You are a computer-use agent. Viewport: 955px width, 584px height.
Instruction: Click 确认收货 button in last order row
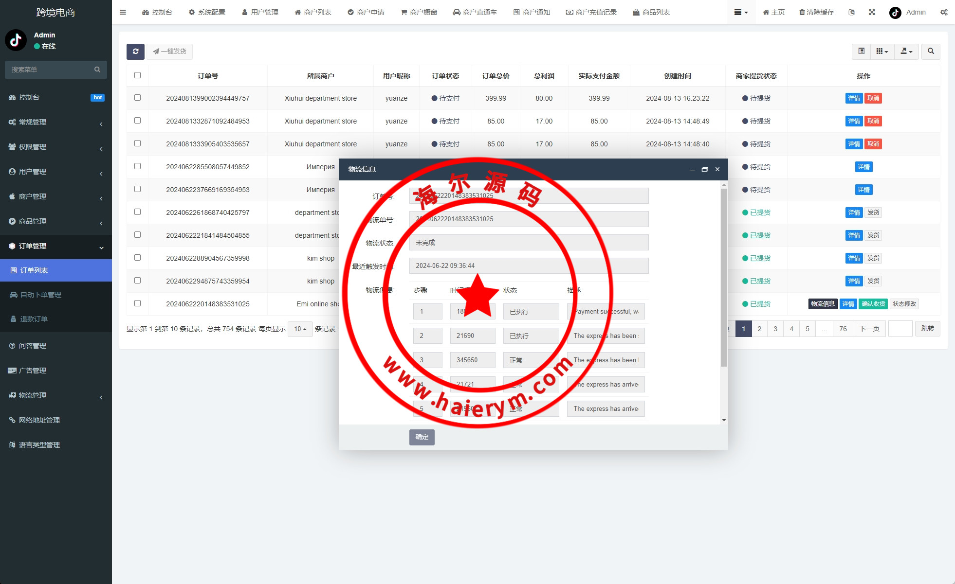click(x=873, y=304)
